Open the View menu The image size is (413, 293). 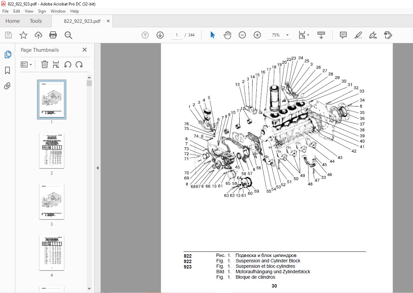pos(29,11)
